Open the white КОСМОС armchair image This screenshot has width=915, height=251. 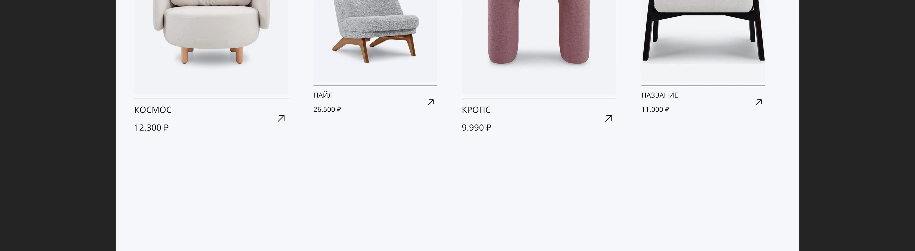(211, 47)
